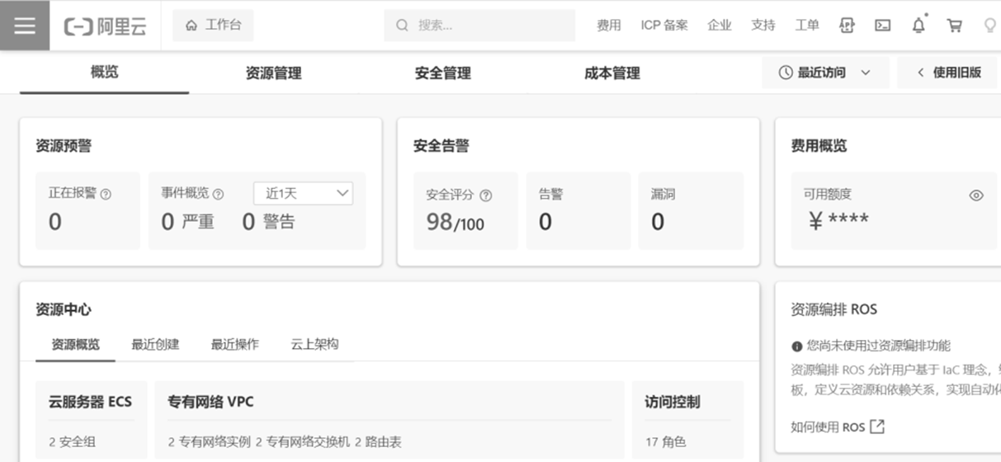Switch to the 安全管理 tab
This screenshot has height=462, width=1001.
pos(442,73)
